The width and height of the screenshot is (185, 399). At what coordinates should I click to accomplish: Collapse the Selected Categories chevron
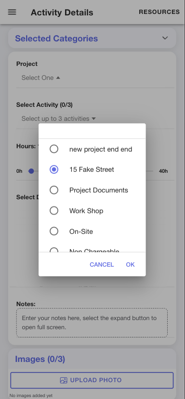point(165,38)
